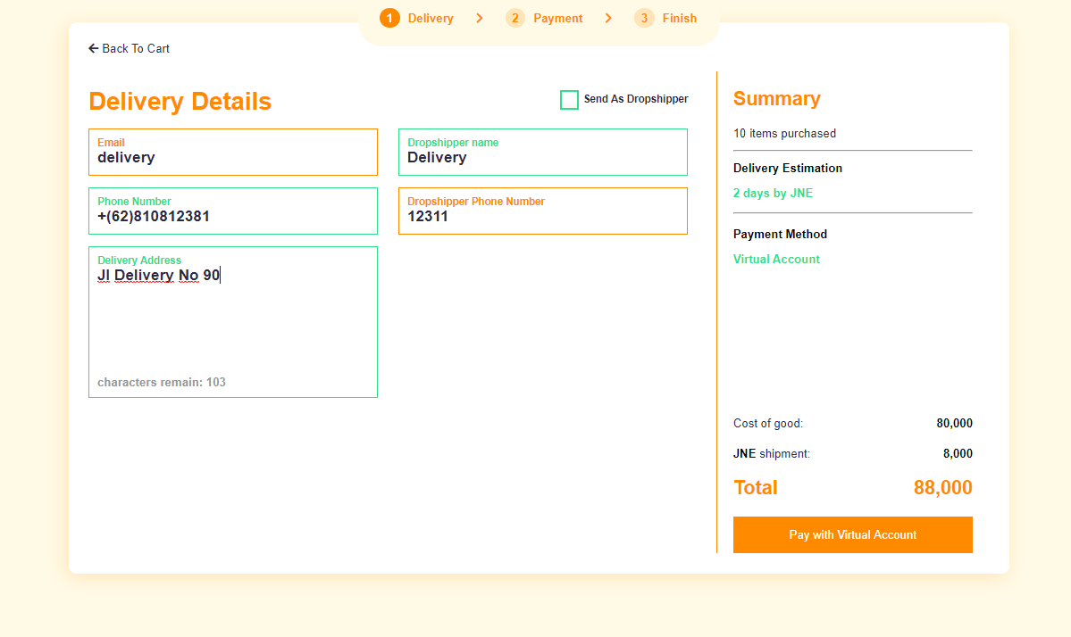
Task: Focus the Dropshipper name field
Action: coord(543,152)
